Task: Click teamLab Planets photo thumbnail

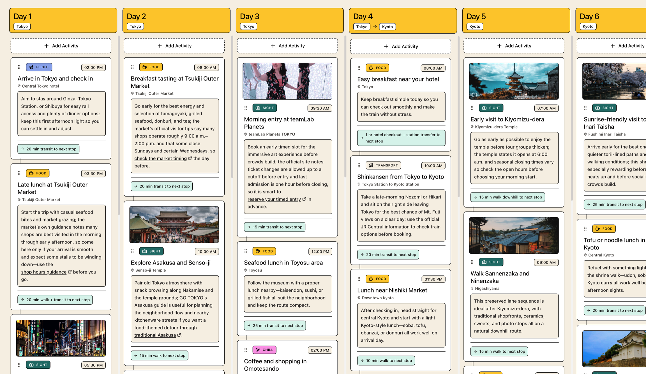Action: pos(287,81)
